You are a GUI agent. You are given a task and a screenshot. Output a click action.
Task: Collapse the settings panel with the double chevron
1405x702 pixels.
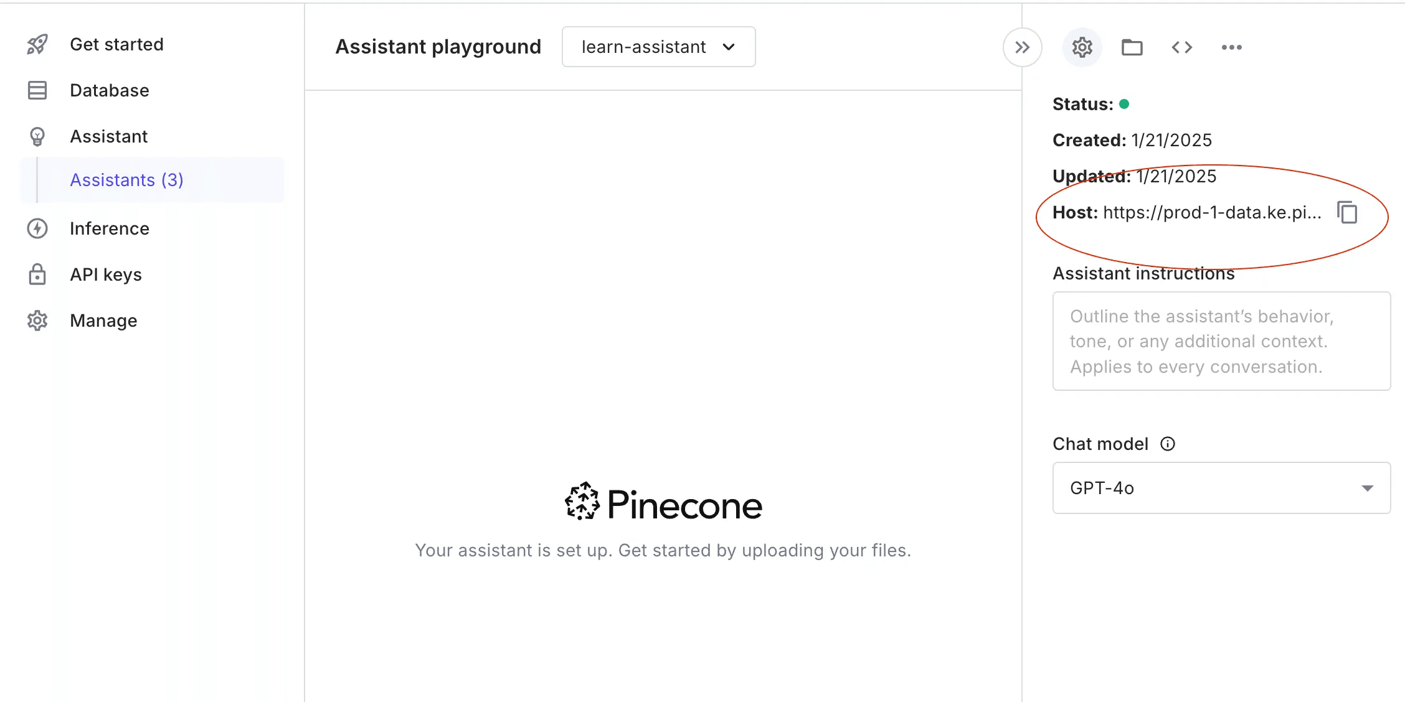(x=1021, y=47)
